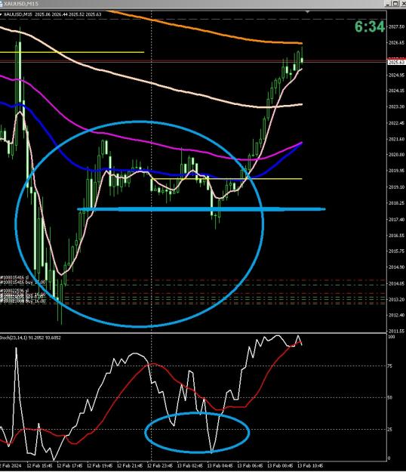Image resolution: width=406 pixels, height=472 pixels.
Task: Click the stochastic 75 level scale label
Action: point(389,366)
